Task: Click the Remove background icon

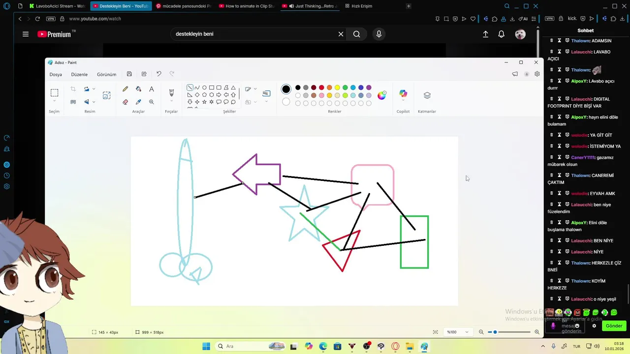Action: (73, 102)
